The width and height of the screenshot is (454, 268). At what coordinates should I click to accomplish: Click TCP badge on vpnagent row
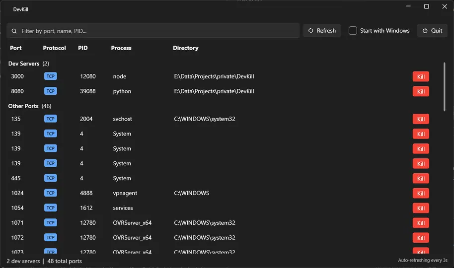50,193
